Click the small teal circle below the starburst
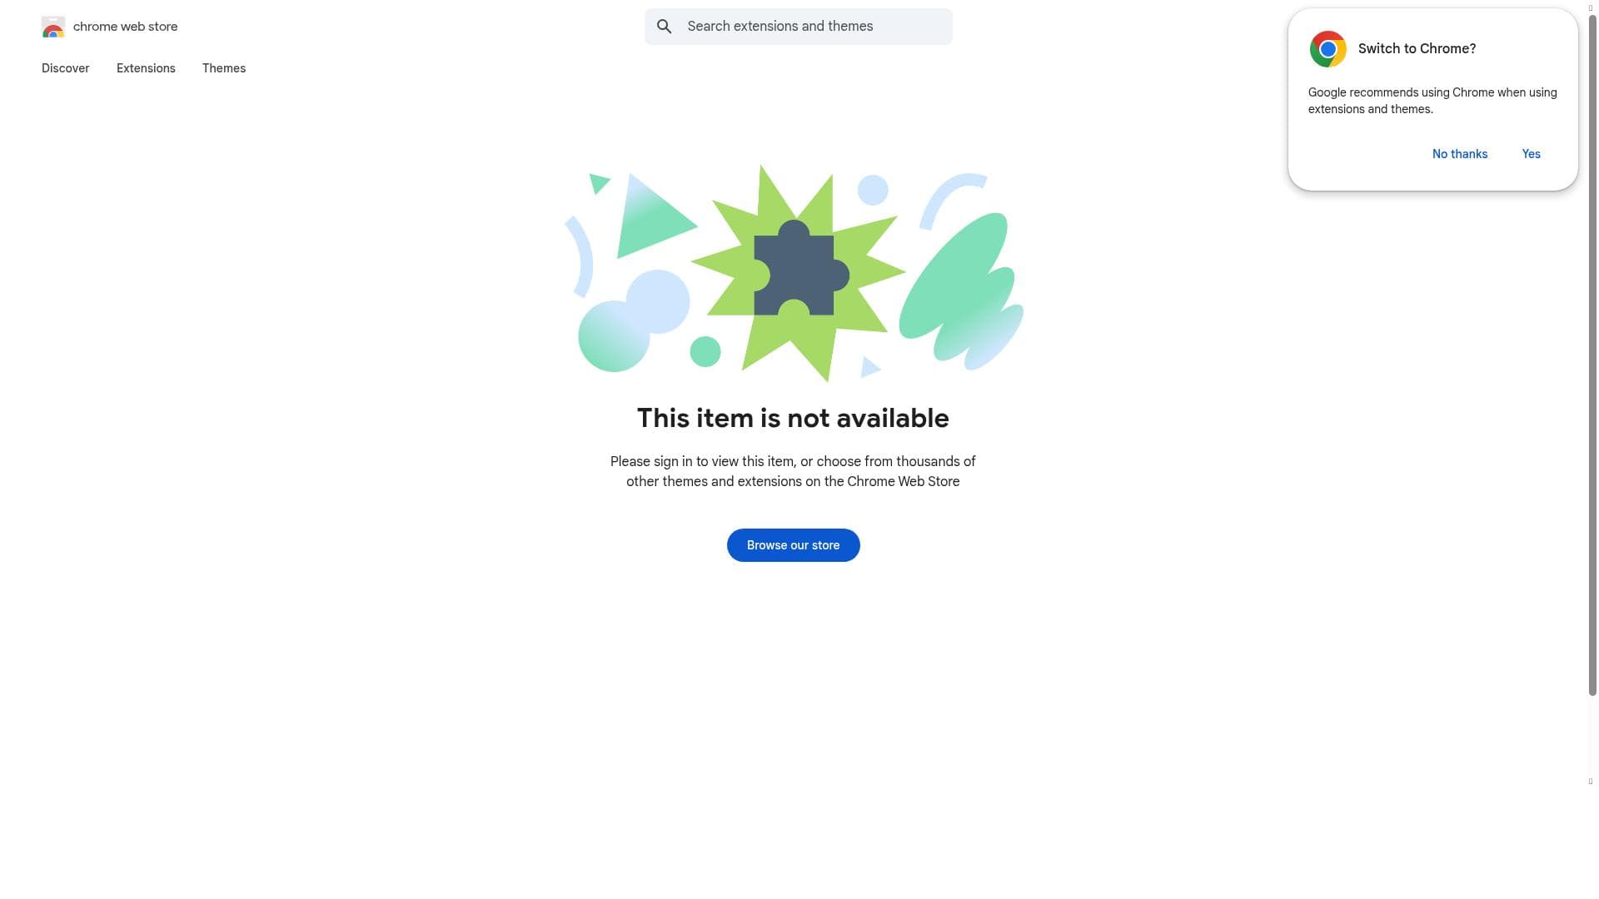 click(x=705, y=351)
